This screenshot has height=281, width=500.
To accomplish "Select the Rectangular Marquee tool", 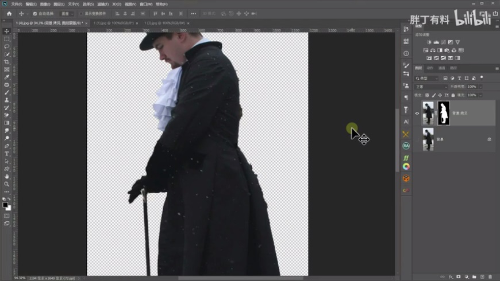I will tap(7, 39).
